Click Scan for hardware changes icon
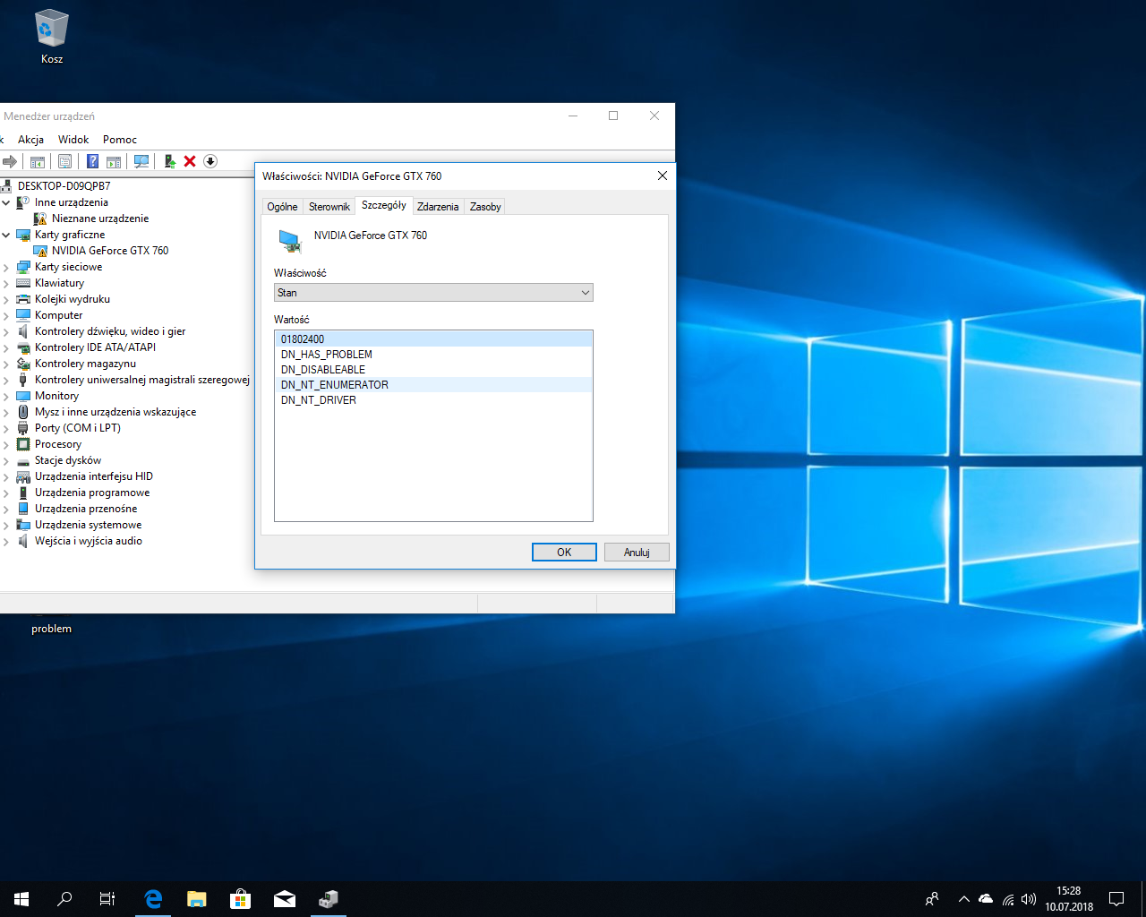The width and height of the screenshot is (1146, 917). tap(141, 161)
